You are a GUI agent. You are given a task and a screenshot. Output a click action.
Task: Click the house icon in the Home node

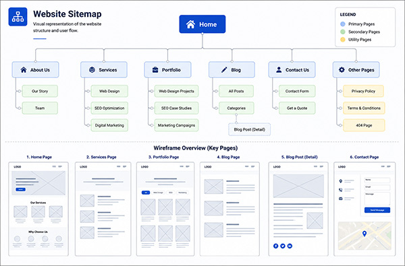click(x=190, y=24)
